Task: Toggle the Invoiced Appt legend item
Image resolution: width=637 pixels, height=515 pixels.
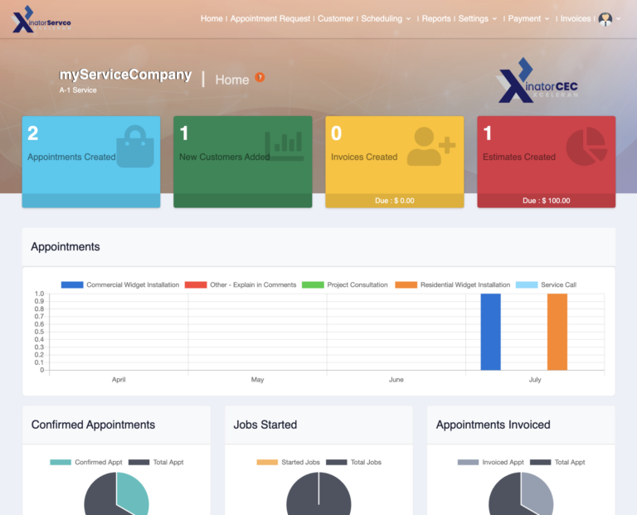Action: (491, 462)
